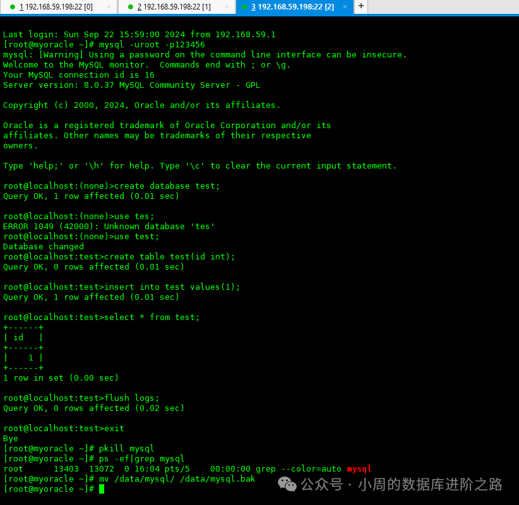Click 'insert into test values(1);' command
This screenshot has width=519, height=505.
(172, 287)
